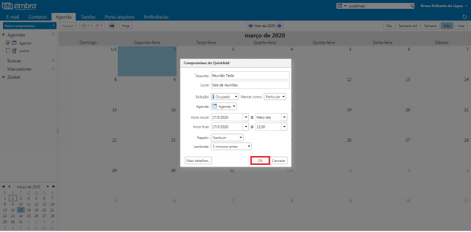Expand the Zimlet tree section
Image resolution: width=471 pixels, height=232 pixels.
point(4,77)
